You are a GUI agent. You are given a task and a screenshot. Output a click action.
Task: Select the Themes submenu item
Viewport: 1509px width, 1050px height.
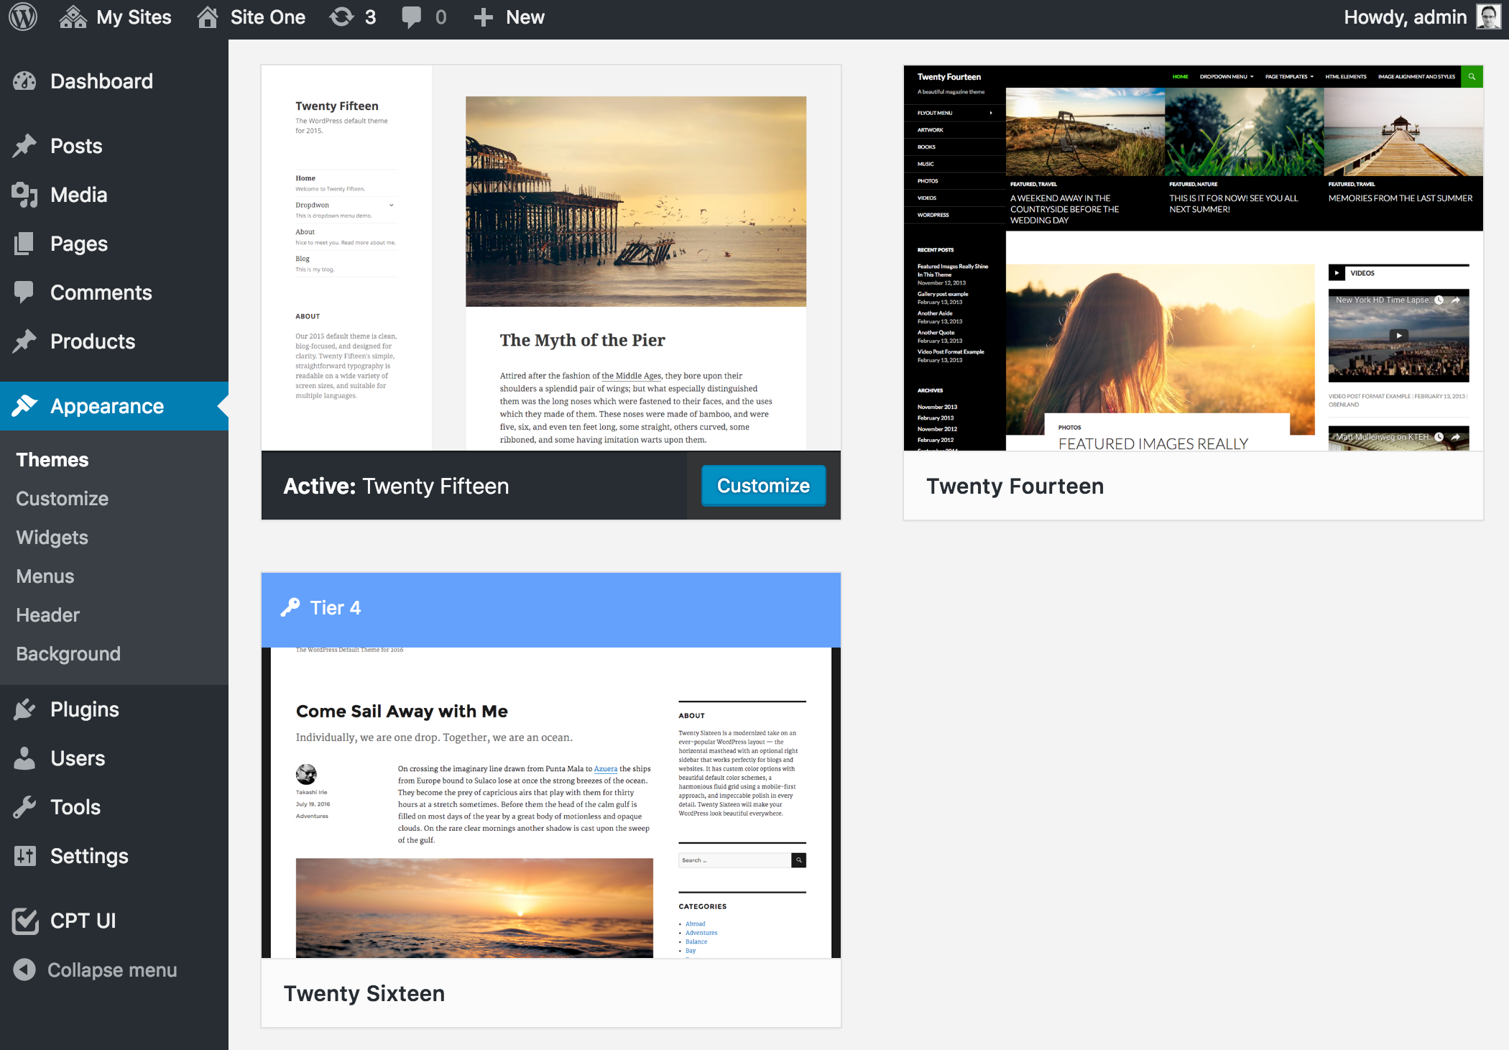point(52,460)
